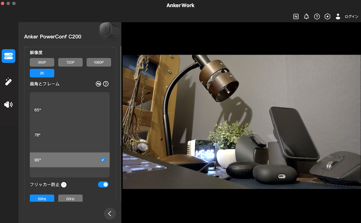Click the AnkerWork window title
Viewport: 361px width, 223px height.
(x=180, y=5)
